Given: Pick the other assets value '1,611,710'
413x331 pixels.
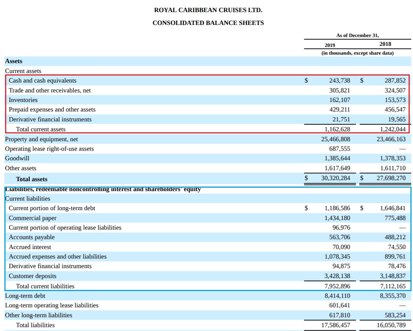Looking at the screenshot, I should [393, 168].
